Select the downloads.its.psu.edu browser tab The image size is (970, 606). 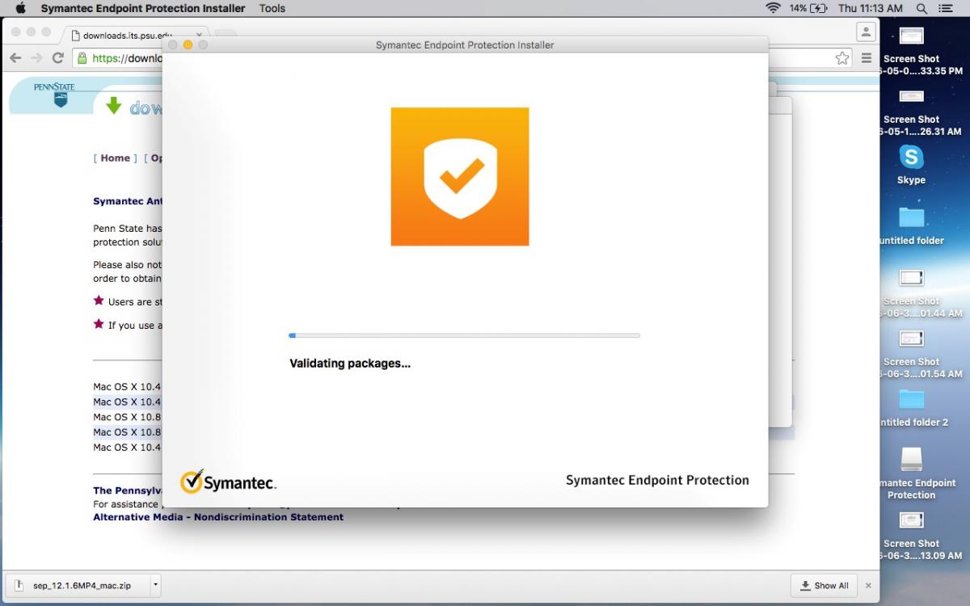click(136, 36)
